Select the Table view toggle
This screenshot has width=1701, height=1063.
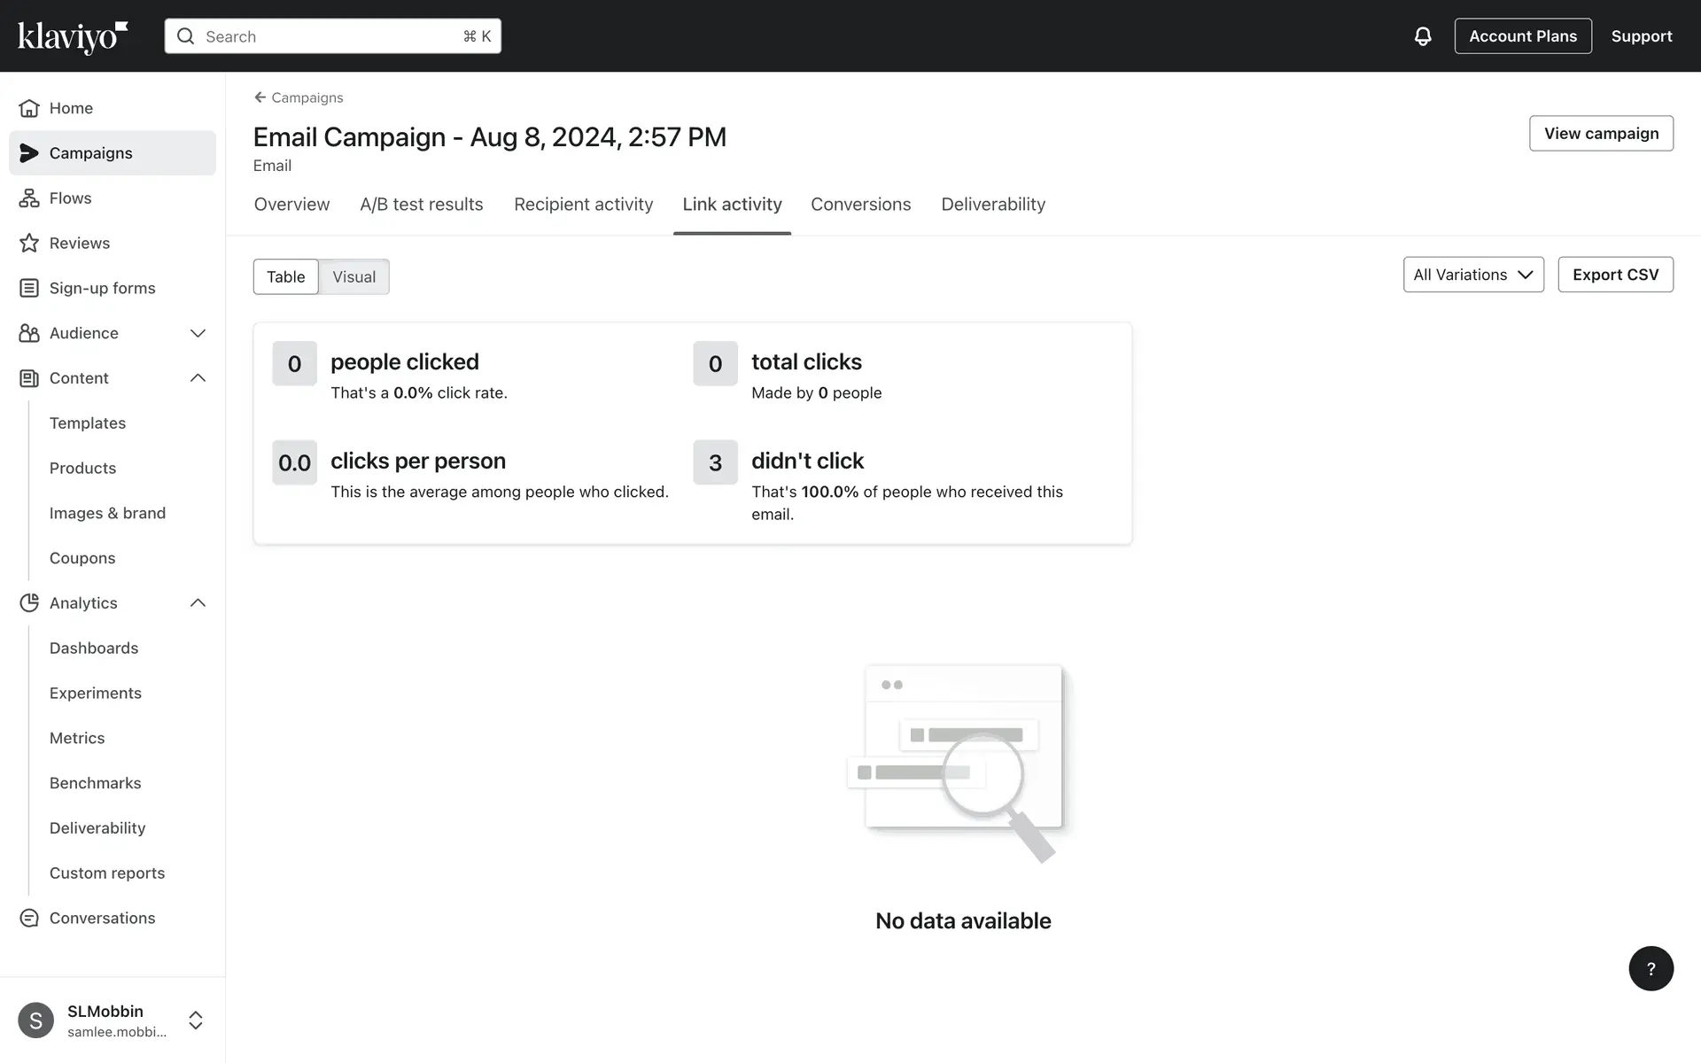[285, 277]
